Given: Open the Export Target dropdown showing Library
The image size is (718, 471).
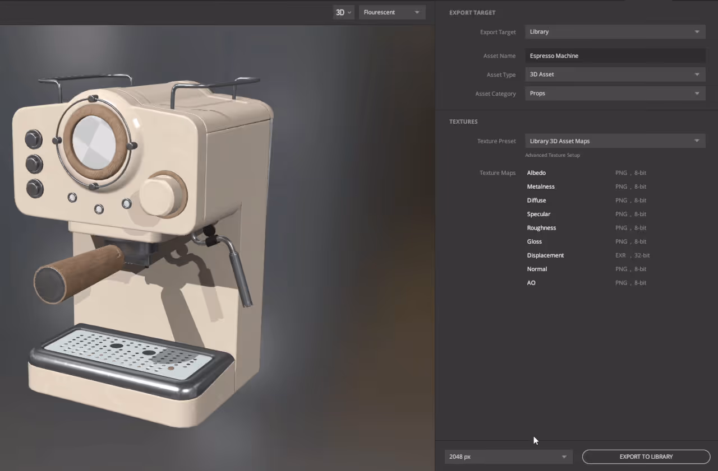Looking at the screenshot, I should click(615, 31).
